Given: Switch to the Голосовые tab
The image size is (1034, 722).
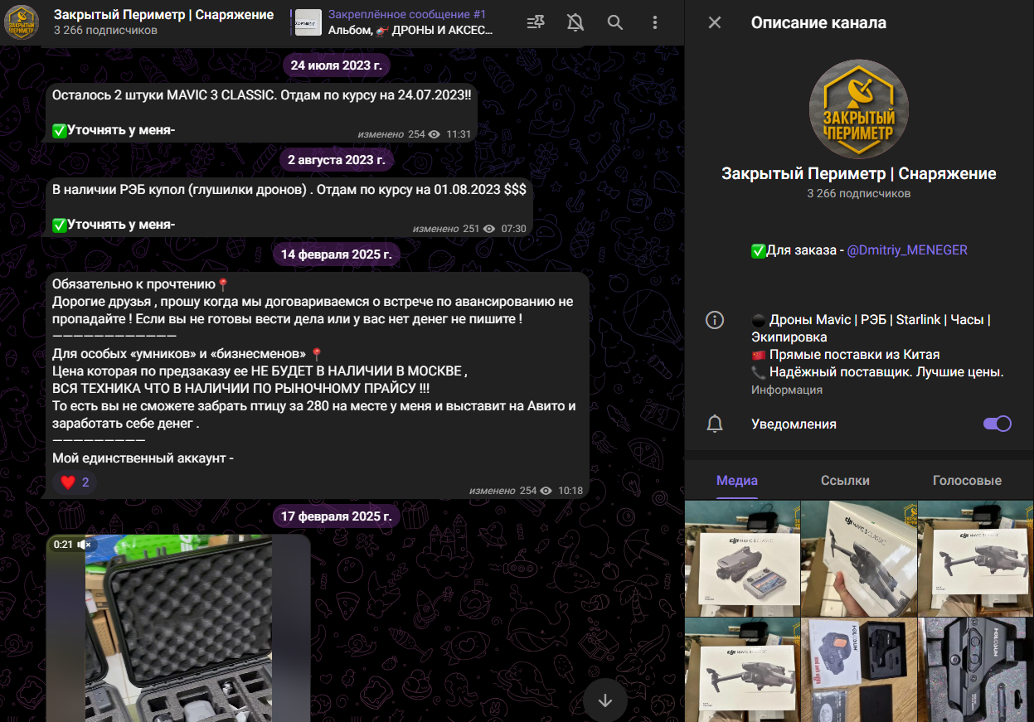Looking at the screenshot, I should (x=967, y=481).
